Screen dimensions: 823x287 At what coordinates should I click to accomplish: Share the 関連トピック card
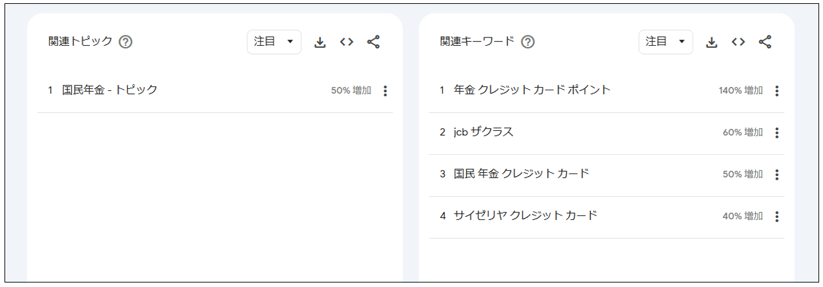(373, 42)
